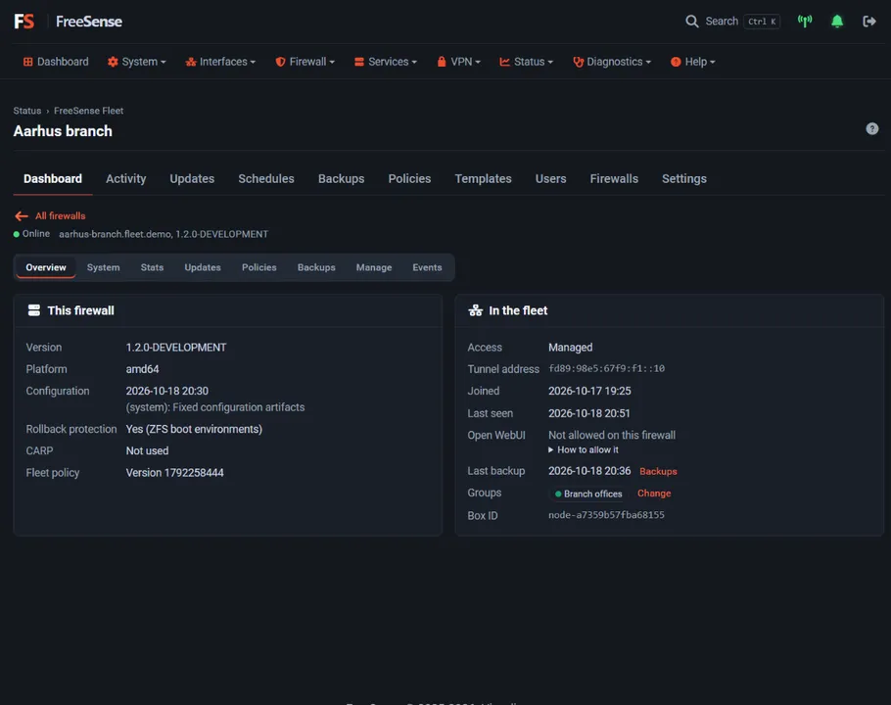This screenshot has height=705, width=891.
Task: Click Joined value 2026-10-17 19:25
Action: coord(589,391)
